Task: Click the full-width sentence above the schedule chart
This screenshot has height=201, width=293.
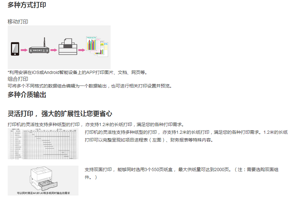Action: coord(96,124)
